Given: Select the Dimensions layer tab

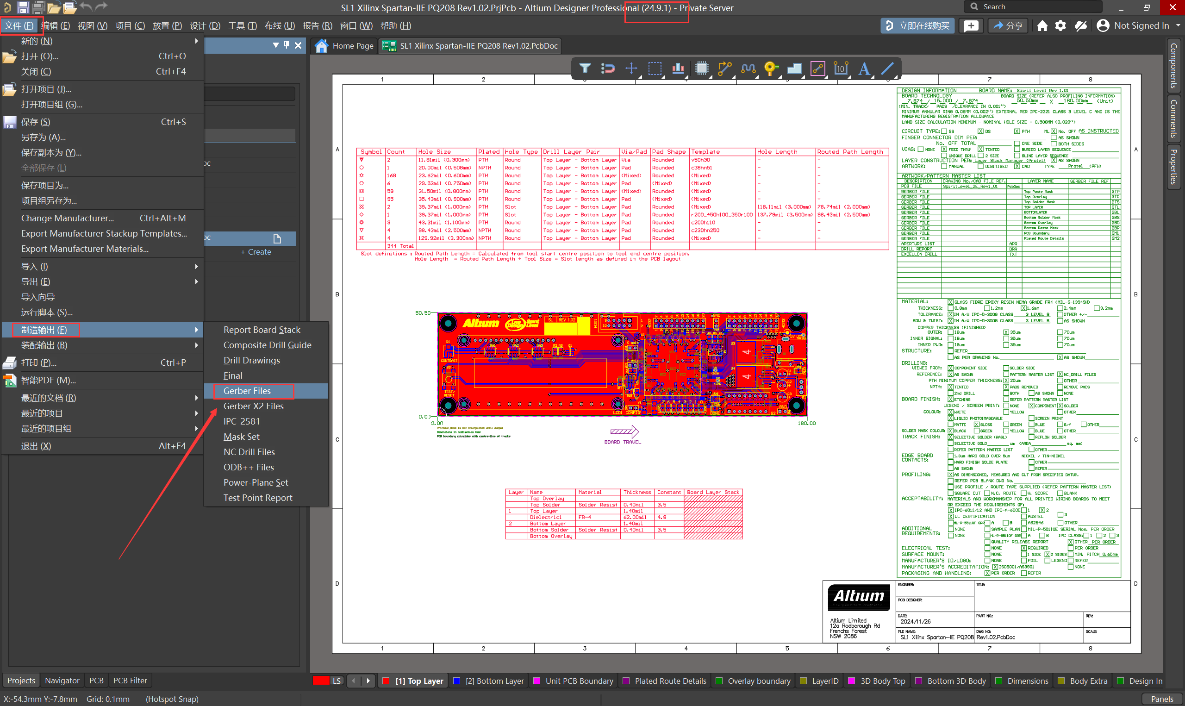Looking at the screenshot, I should (x=1022, y=681).
